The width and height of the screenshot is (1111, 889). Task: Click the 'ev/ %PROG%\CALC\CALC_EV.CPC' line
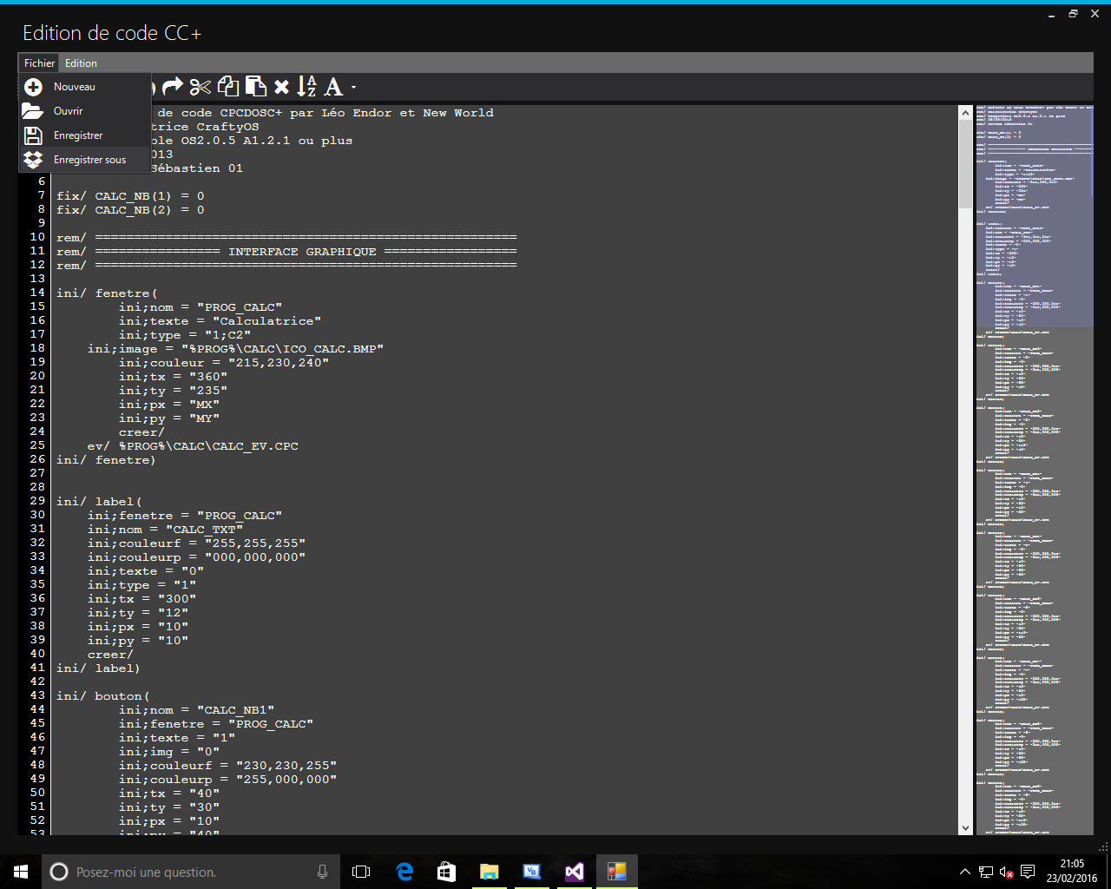coord(193,446)
